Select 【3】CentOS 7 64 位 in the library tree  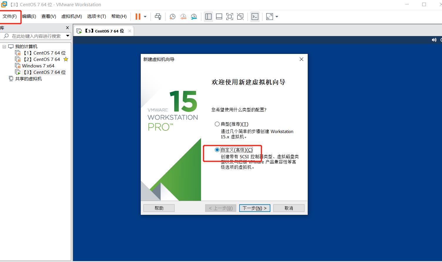[44, 72]
